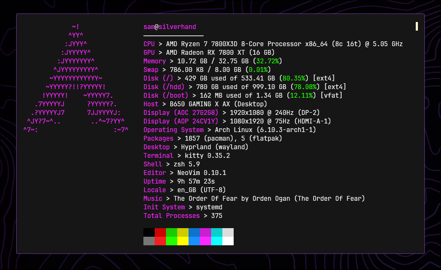Click the bright yellow color swatch
This screenshot has height=270, width=441.
[183, 241]
